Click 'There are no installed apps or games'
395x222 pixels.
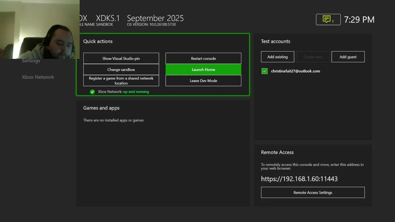point(113,120)
